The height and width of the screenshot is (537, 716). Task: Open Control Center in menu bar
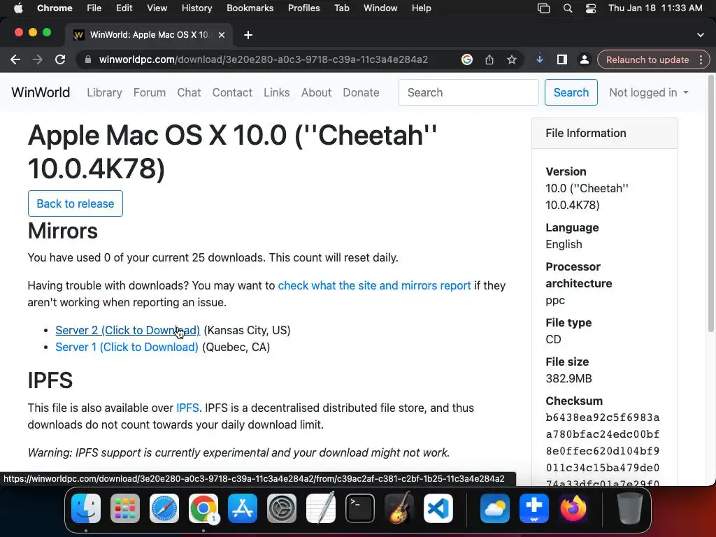[x=590, y=8]
